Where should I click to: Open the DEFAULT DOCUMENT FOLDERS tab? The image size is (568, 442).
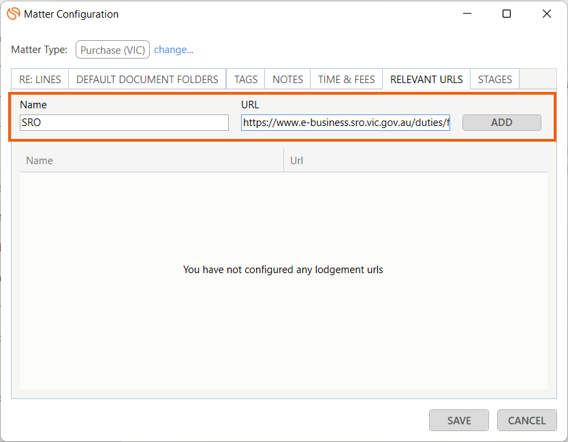click(x=147, y=79)
